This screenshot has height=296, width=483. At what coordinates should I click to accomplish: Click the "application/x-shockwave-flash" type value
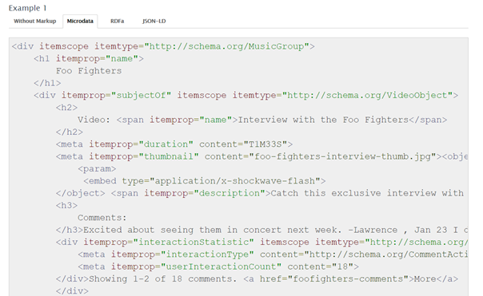click(x=235, y=181)
